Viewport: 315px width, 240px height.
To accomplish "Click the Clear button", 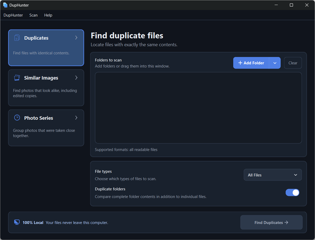I will 293,63.
